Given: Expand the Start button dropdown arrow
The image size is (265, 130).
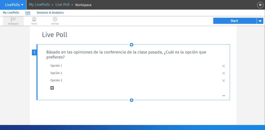Looking at the screenshot, I should click(260, 21).
